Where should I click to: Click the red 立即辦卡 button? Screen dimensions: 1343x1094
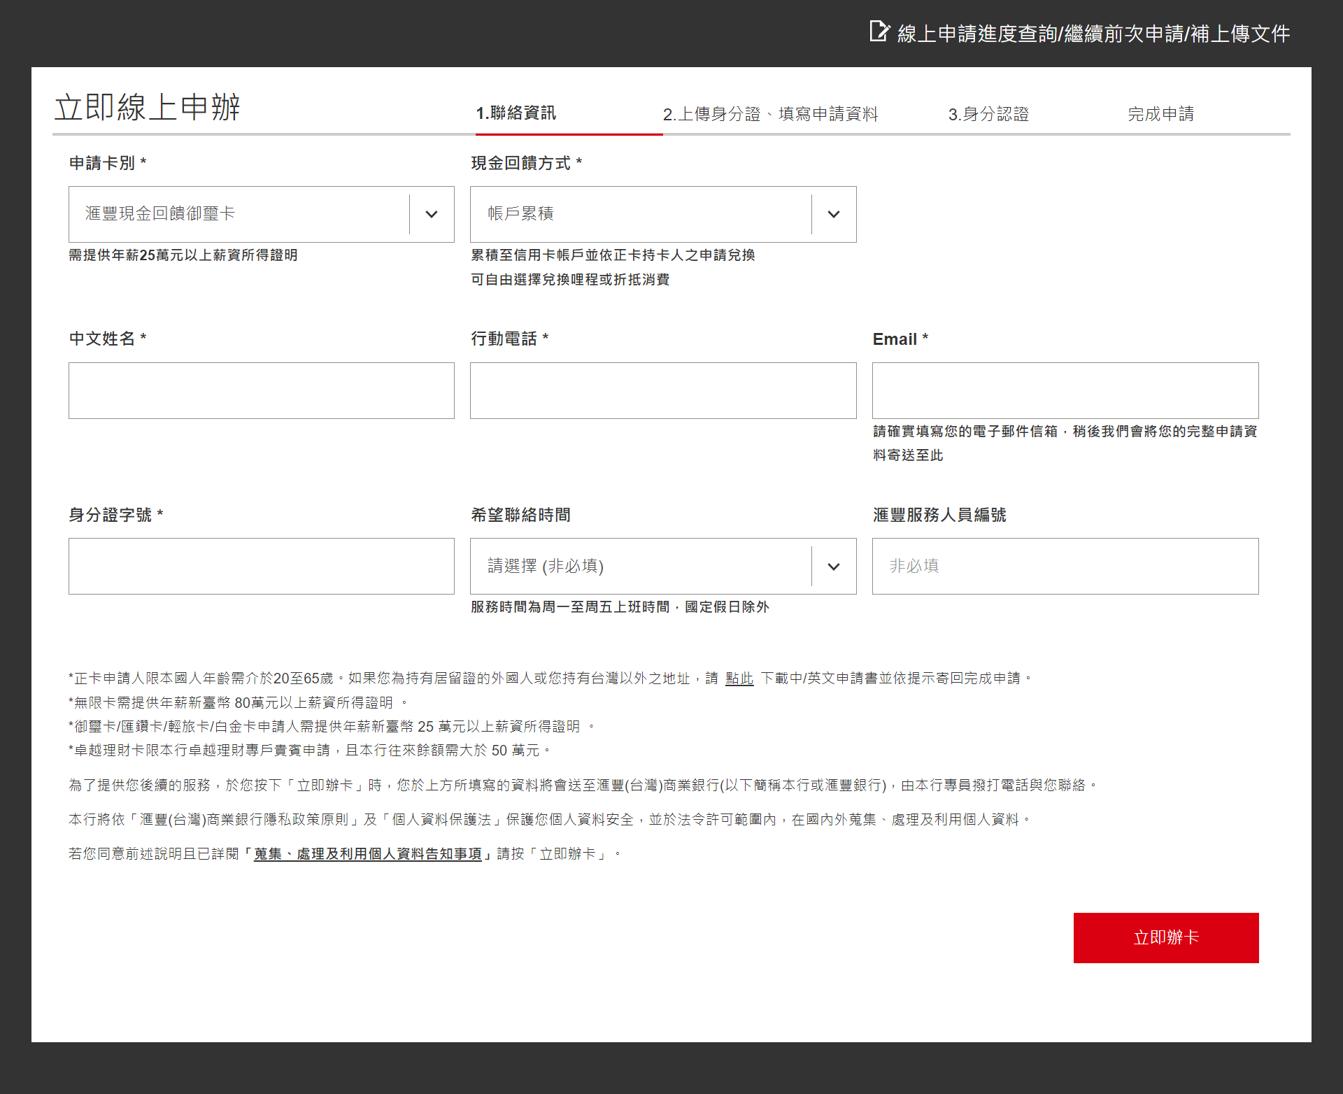click(x=1166, y=938)
